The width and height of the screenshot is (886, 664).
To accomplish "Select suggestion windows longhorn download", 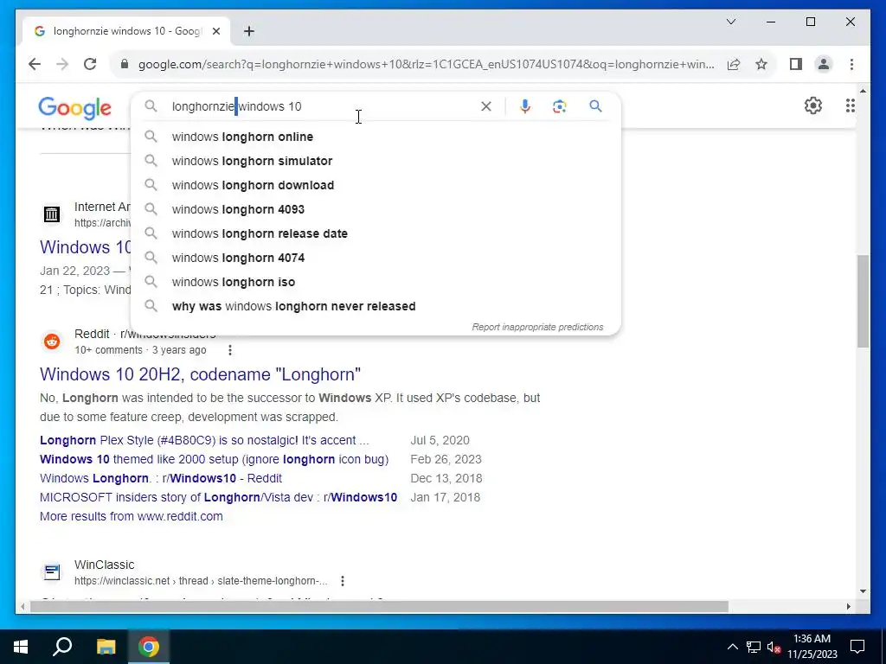I will (376, 185).
